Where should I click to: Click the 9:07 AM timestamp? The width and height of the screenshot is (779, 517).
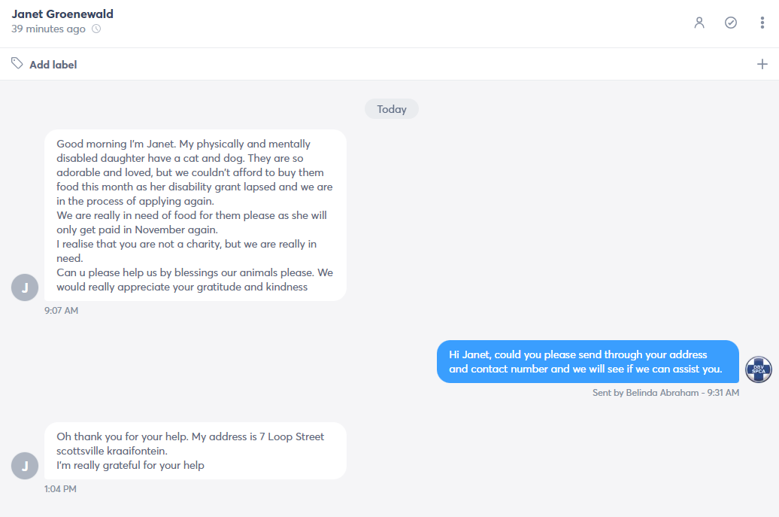click(x=61, y=311)
